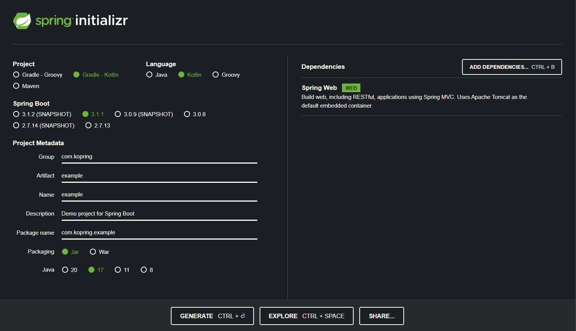The height and width of the screenshot is (331, 576).
Task: Pick Spring Boot 3.0.9 (SNAPSHOT)
Action: [x=144, y=114]
